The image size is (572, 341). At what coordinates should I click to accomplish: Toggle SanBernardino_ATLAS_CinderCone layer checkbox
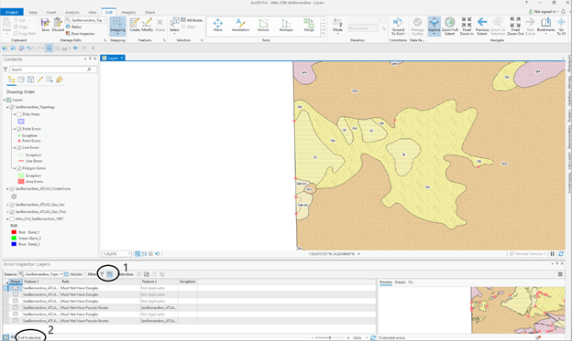coord(12,189)
